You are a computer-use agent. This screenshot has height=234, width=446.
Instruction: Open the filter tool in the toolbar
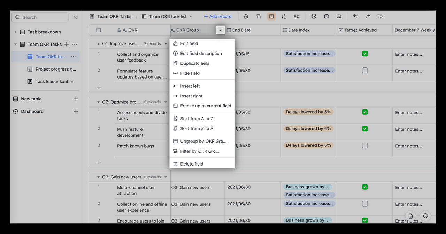pos(259,16)
